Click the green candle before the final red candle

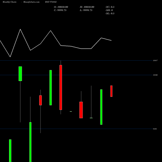(x=101, y=107)
